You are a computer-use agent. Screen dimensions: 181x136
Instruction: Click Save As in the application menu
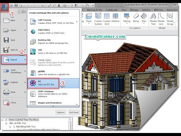click(14, 50)
